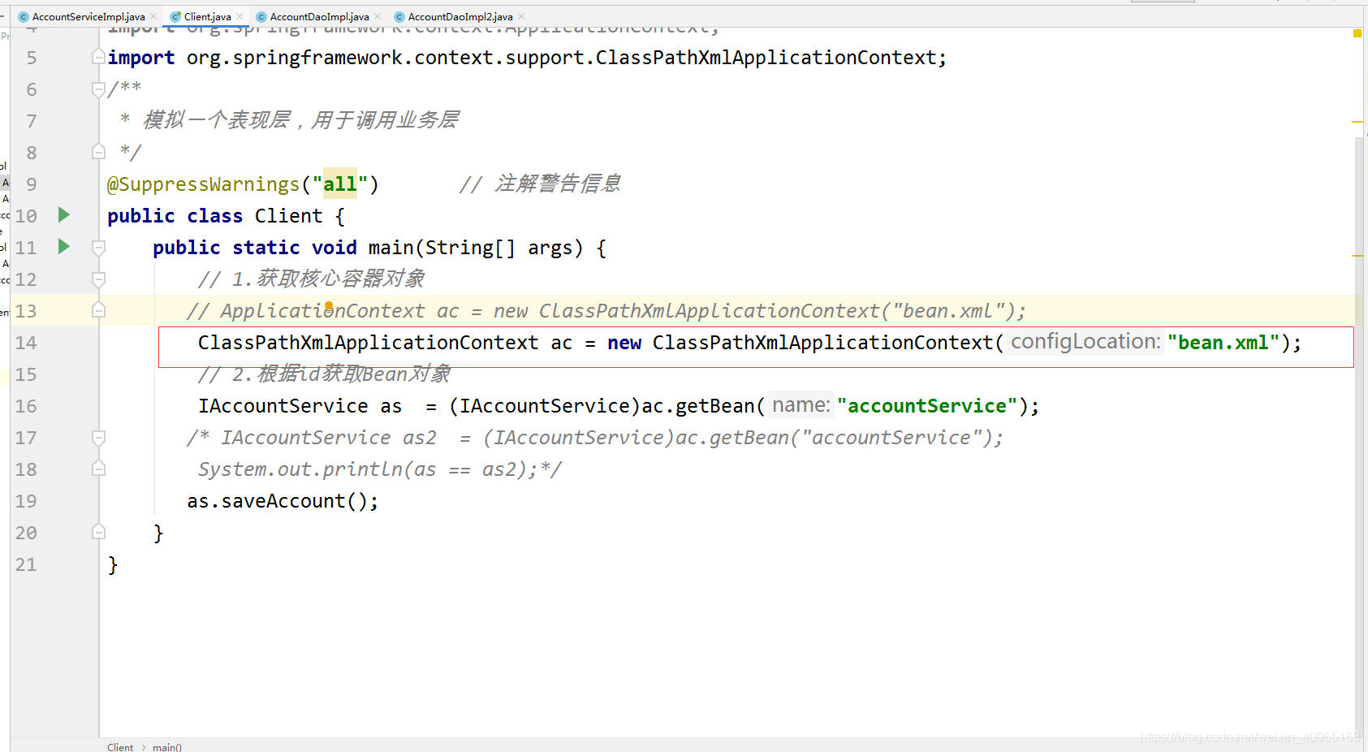Place cursor on "bean.xml" string in line 14

[x=1223, y=343]
